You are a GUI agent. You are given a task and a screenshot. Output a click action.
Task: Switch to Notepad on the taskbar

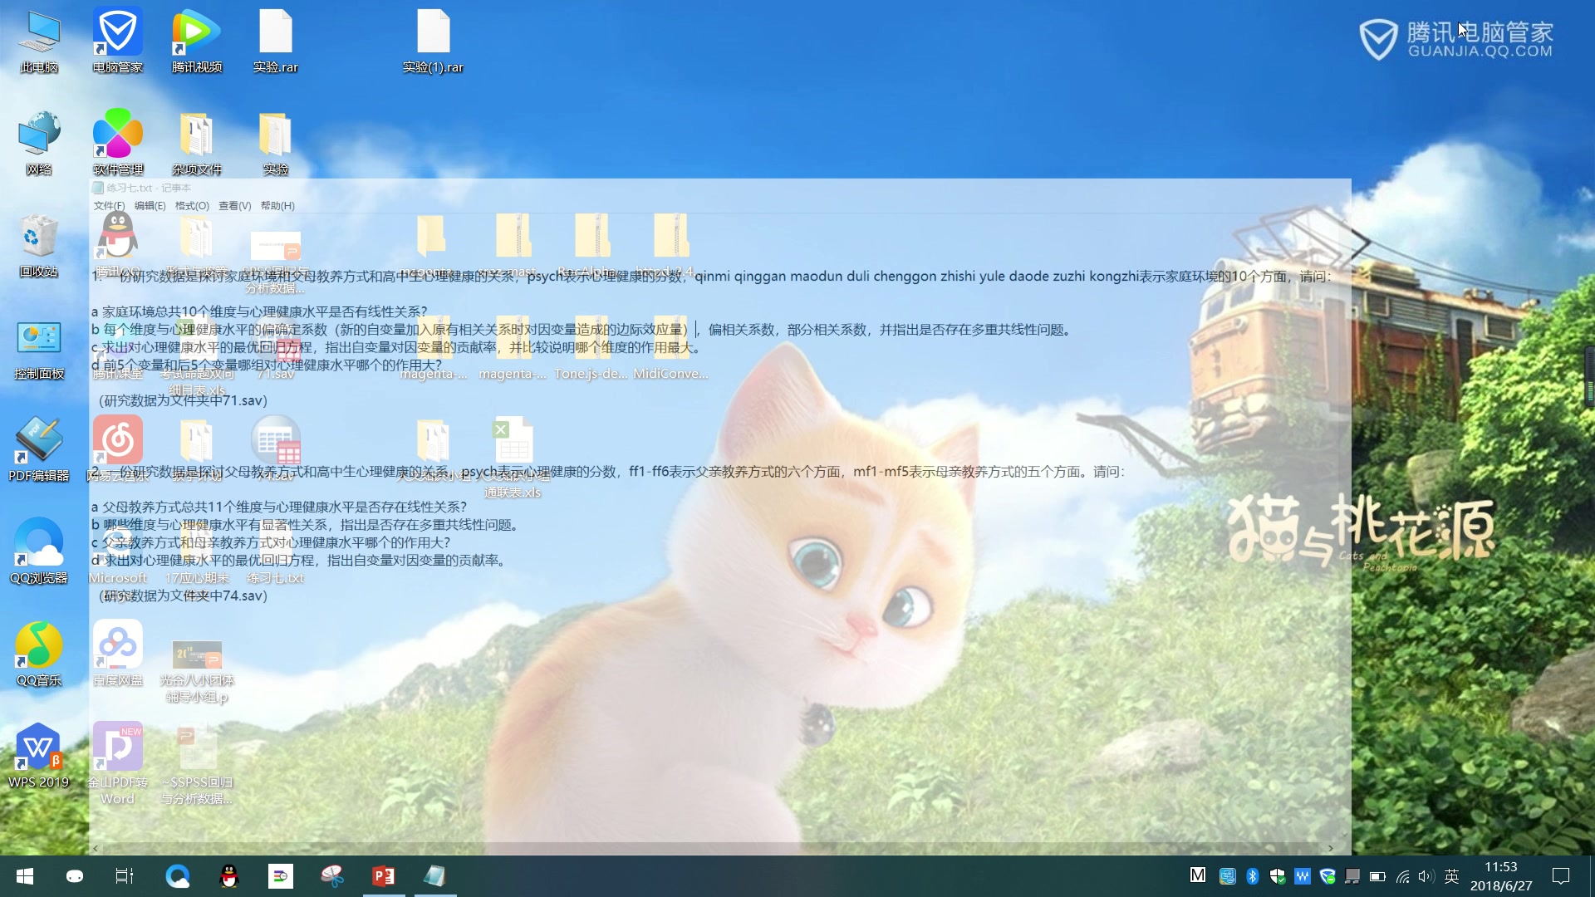[435, 876]
